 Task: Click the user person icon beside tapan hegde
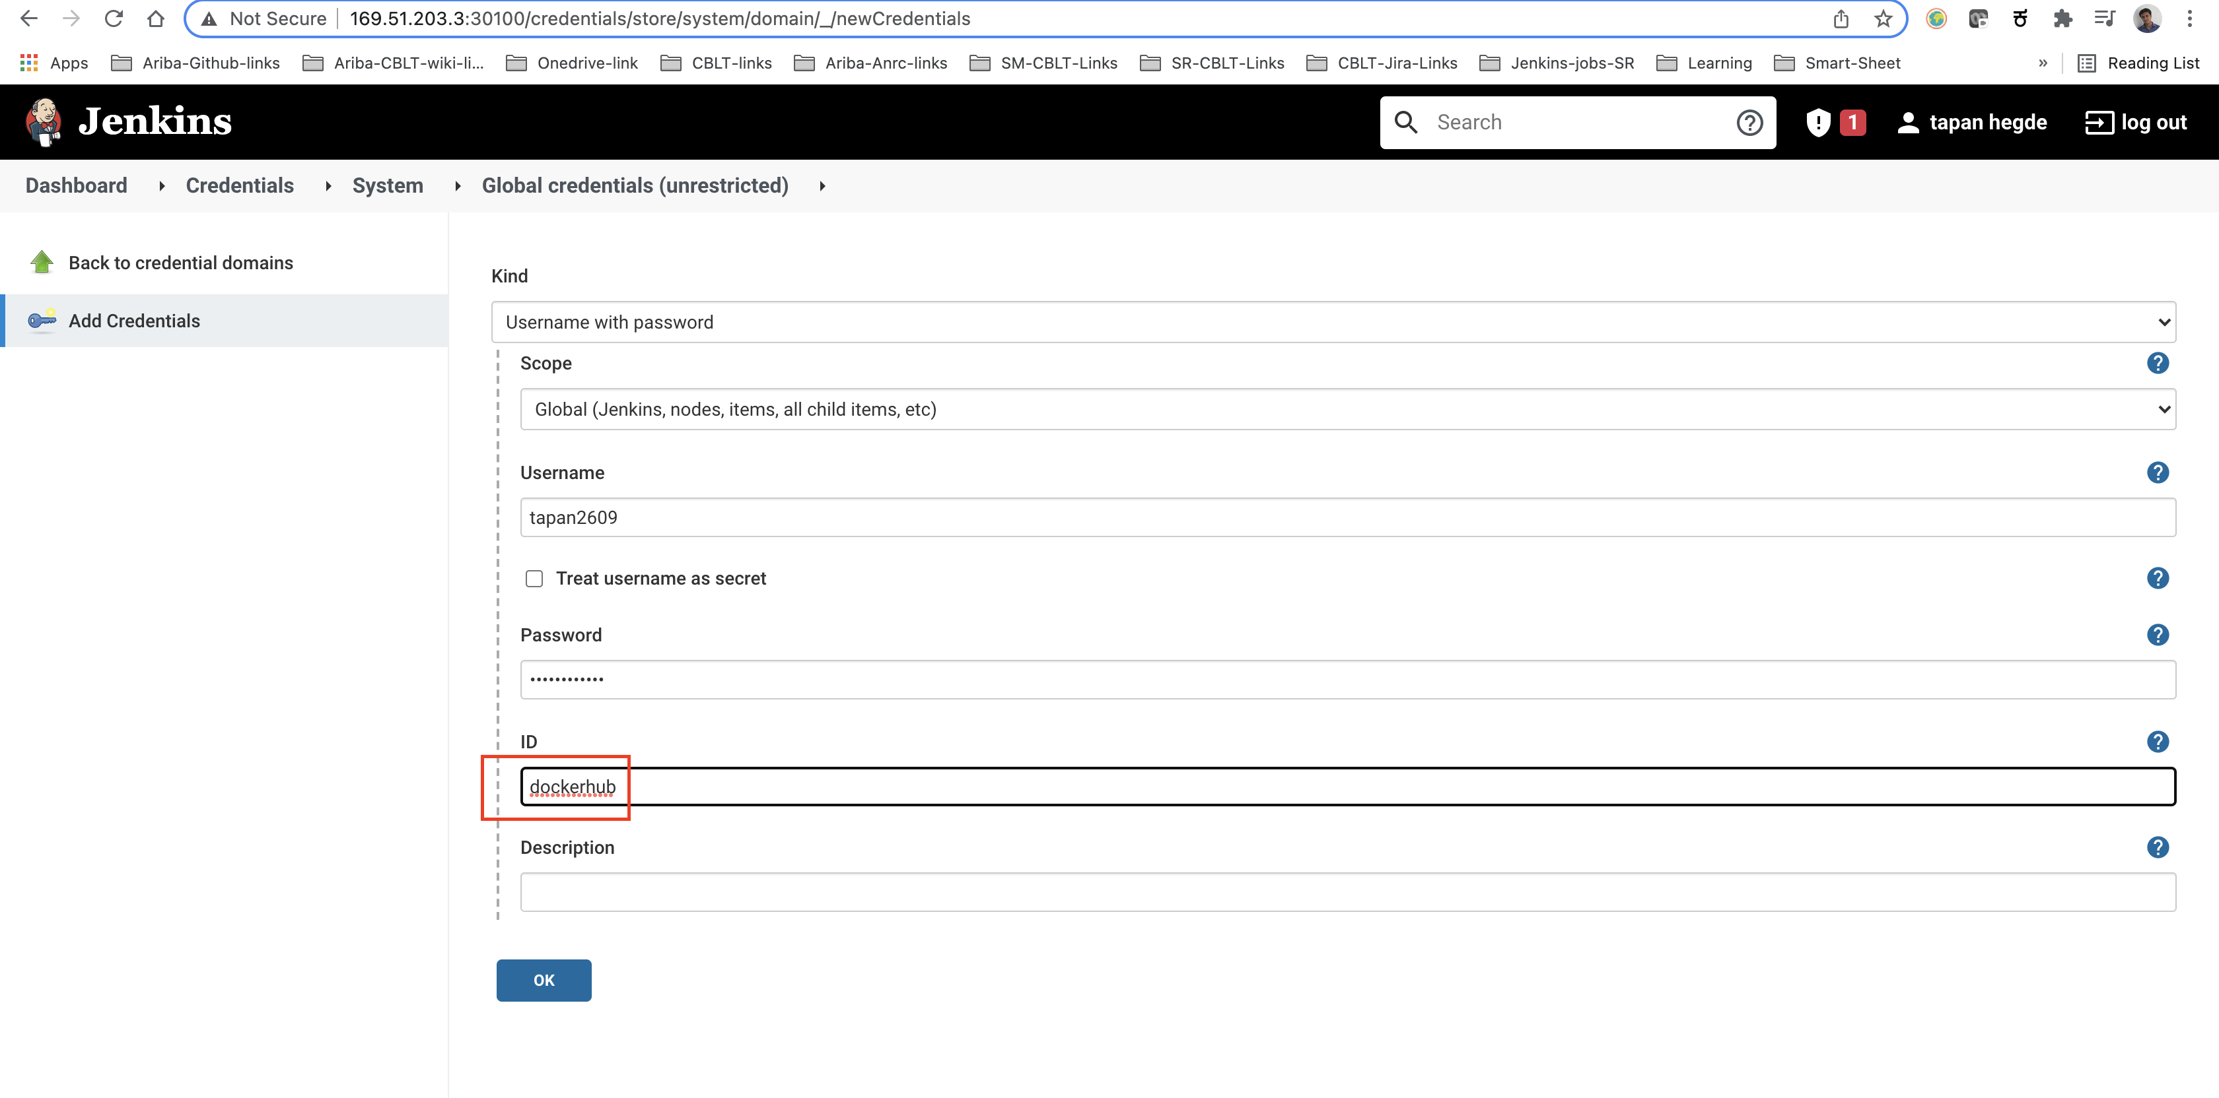[x=1907, y=122]
